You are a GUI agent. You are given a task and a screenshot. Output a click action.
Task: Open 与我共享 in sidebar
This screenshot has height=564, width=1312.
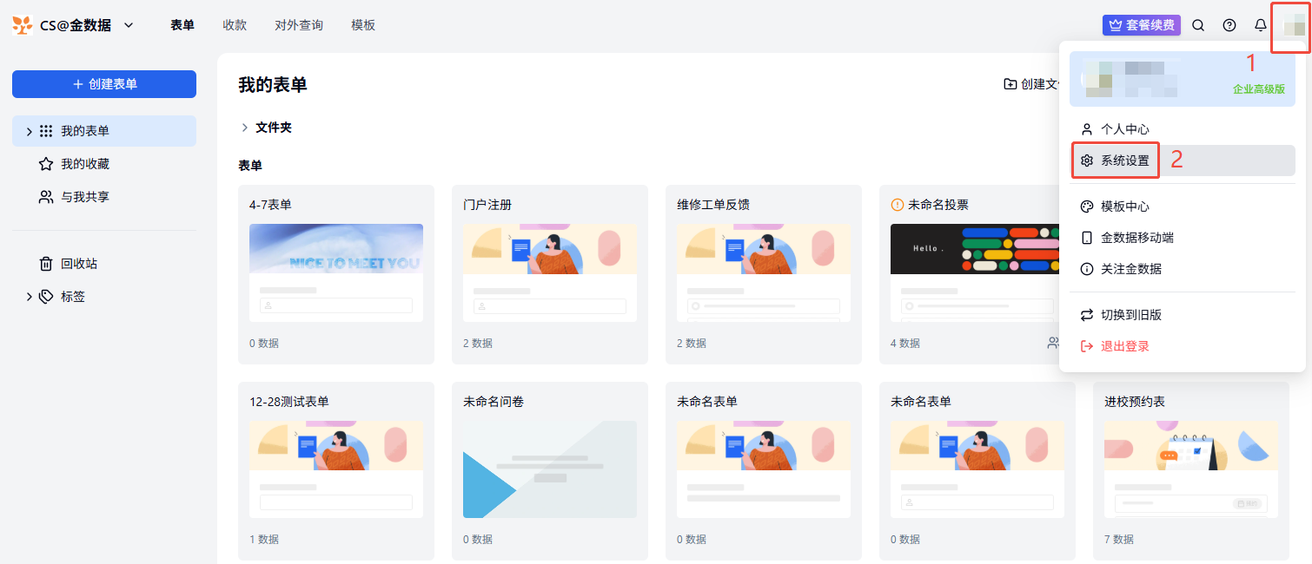point(84,197)
